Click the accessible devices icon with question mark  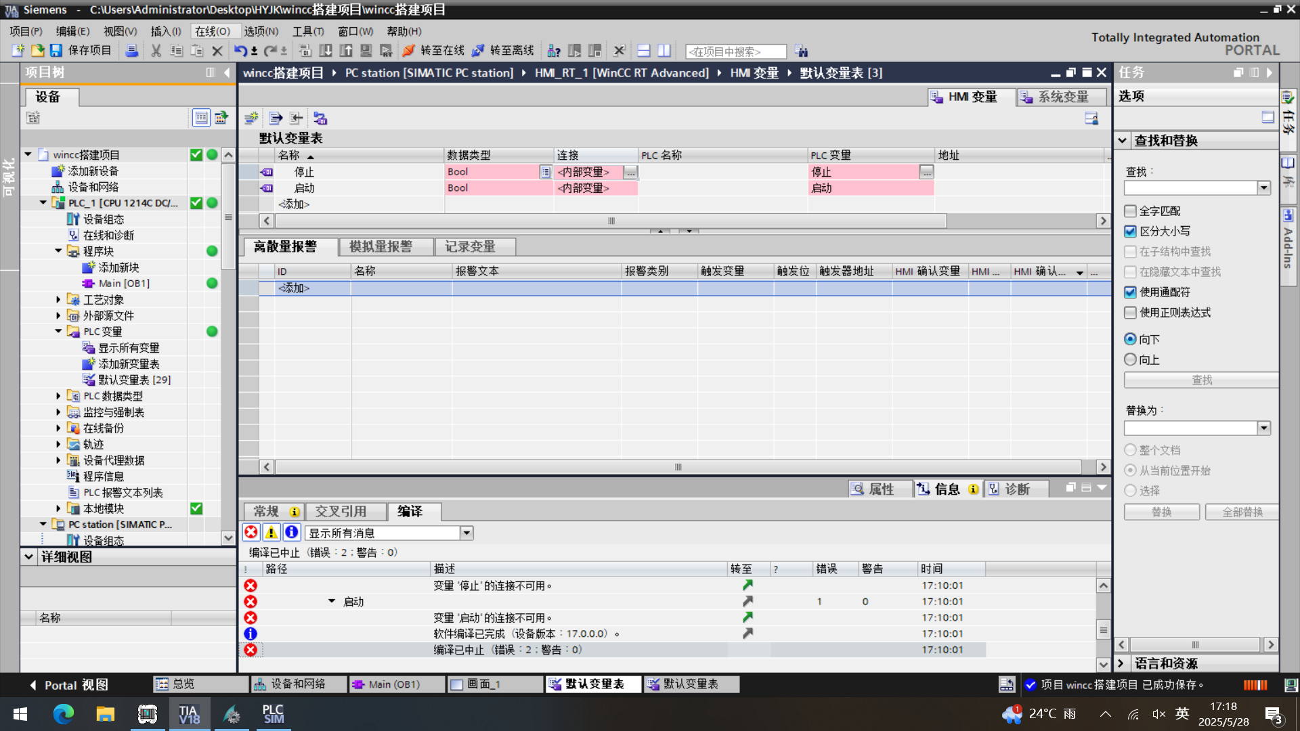[x=554, y=51]
